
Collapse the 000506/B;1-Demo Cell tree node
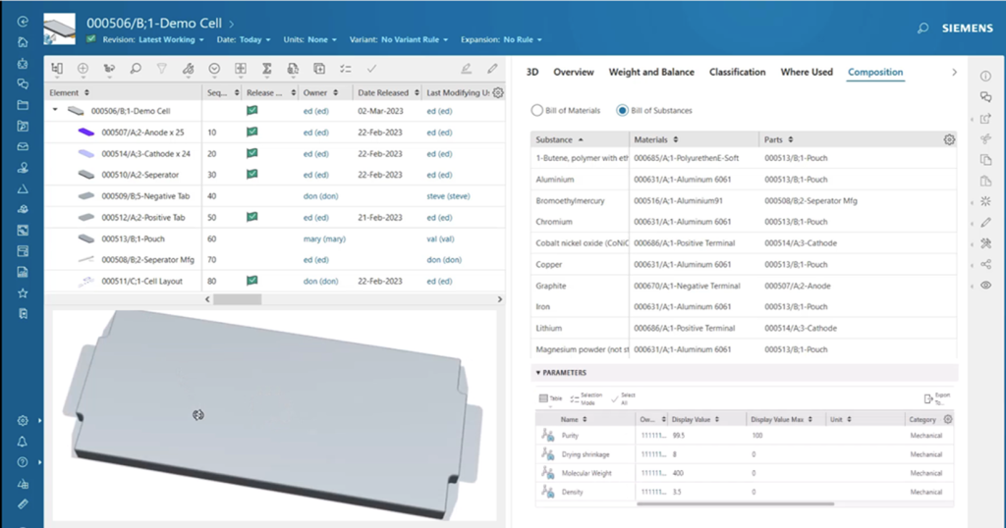56,111
